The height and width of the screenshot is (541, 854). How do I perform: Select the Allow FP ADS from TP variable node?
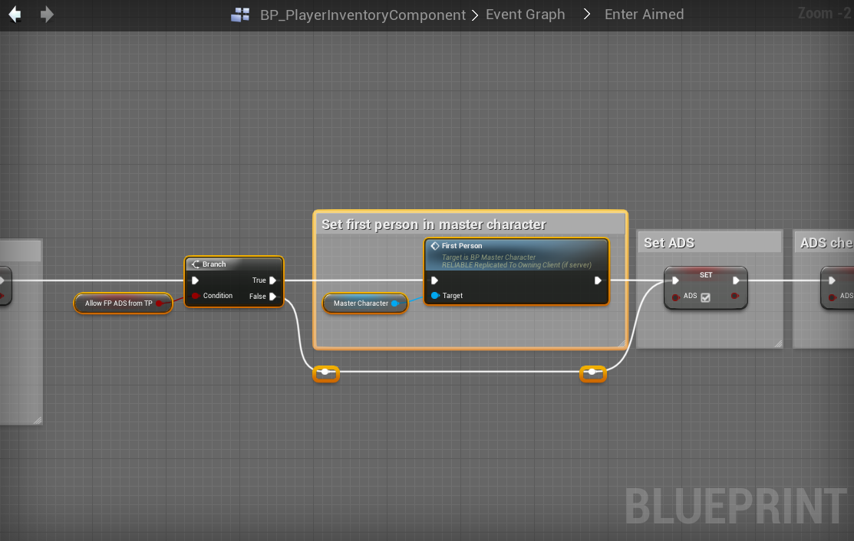tap(123, 303)
